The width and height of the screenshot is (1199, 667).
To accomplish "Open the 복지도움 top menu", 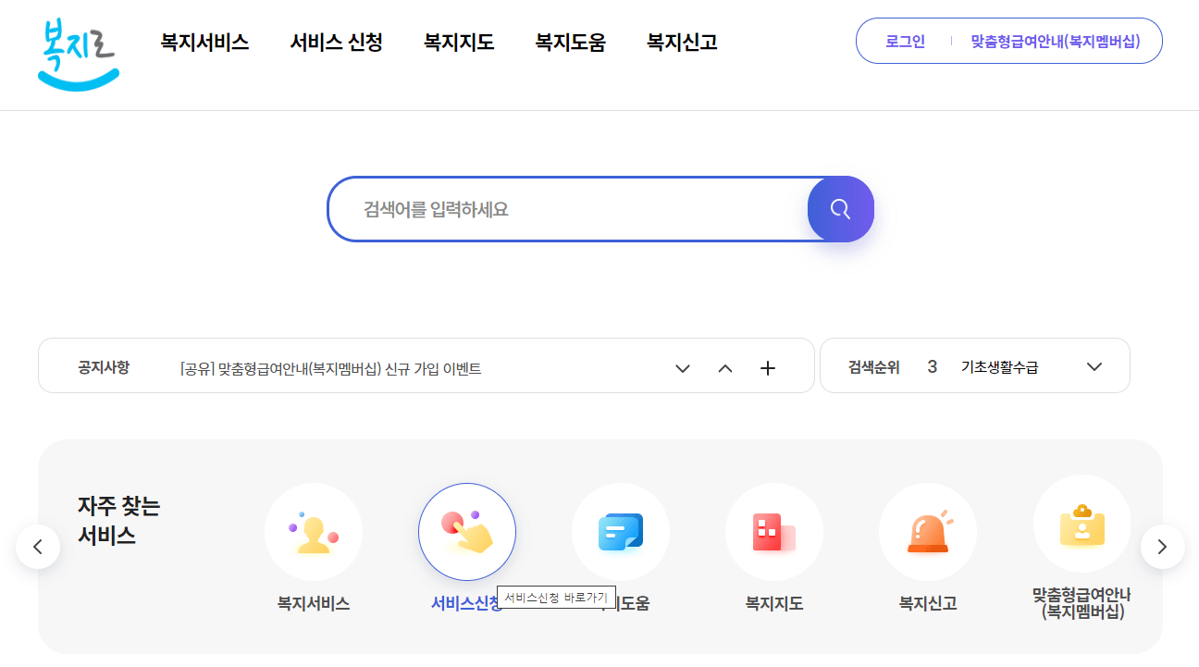I will click(x=570, y=42).
